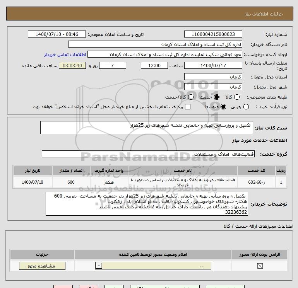Click the response deadline date 1400/07/17

coord(213,65)
